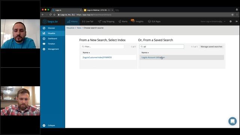Open the Alerts tab

[x=123, y=21]
